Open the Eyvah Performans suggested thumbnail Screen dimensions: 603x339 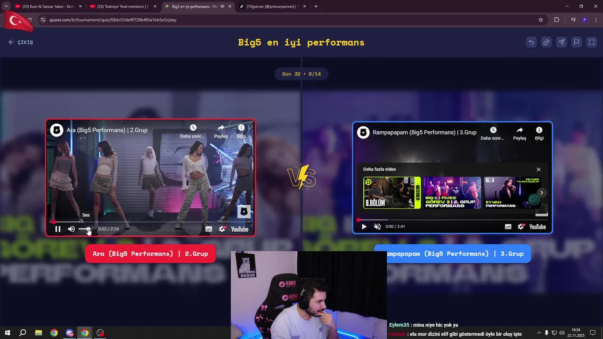coord(511,193)
